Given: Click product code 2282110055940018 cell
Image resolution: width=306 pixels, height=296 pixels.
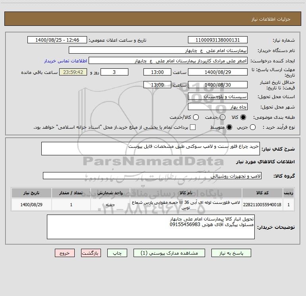Looking at the screenshot, I should pos(262,205).
